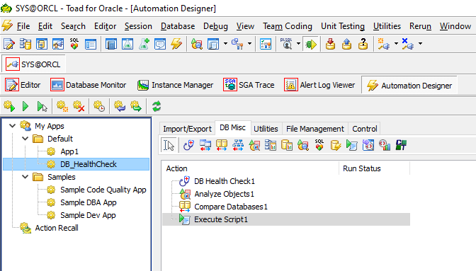The height and width of the screenshot is (271, 476).
Task: Click the Run Status column header
Action: (374, 168)
